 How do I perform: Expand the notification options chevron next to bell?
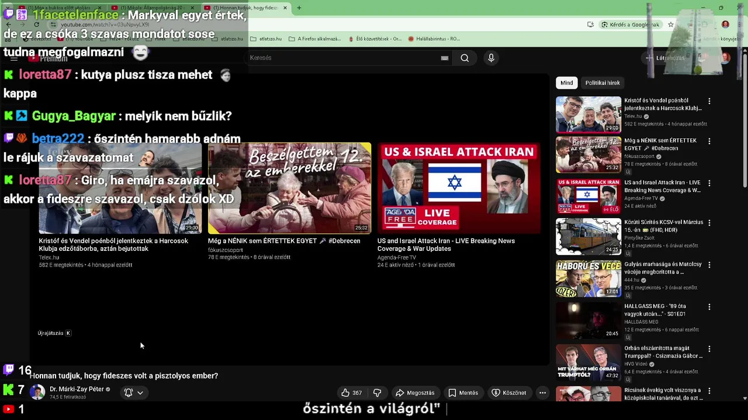(x=140, y=393)
